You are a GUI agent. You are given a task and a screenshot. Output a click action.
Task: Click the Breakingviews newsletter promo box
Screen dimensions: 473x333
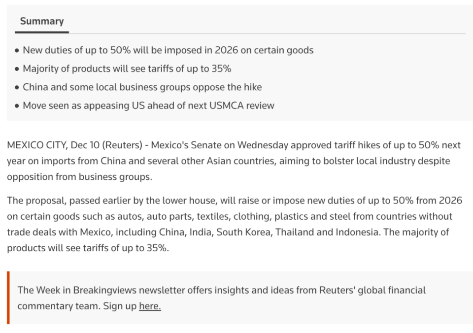(x=236, y=298)
